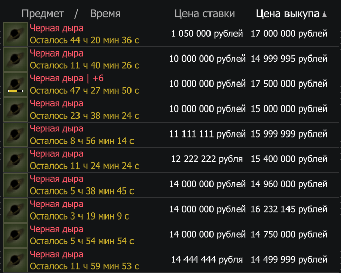Open the Черная дыра | +6 item name
341x273 pixels.
[x=66, y=78]
